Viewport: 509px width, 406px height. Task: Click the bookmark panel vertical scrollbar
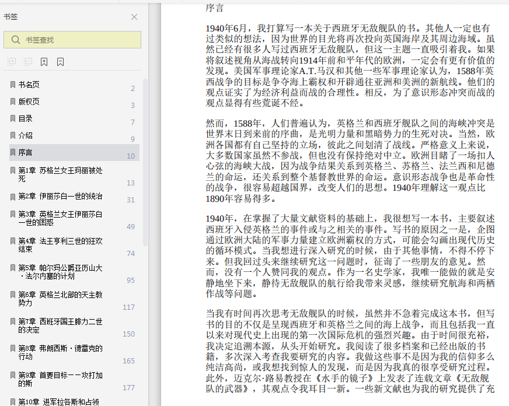coord(145,162)
